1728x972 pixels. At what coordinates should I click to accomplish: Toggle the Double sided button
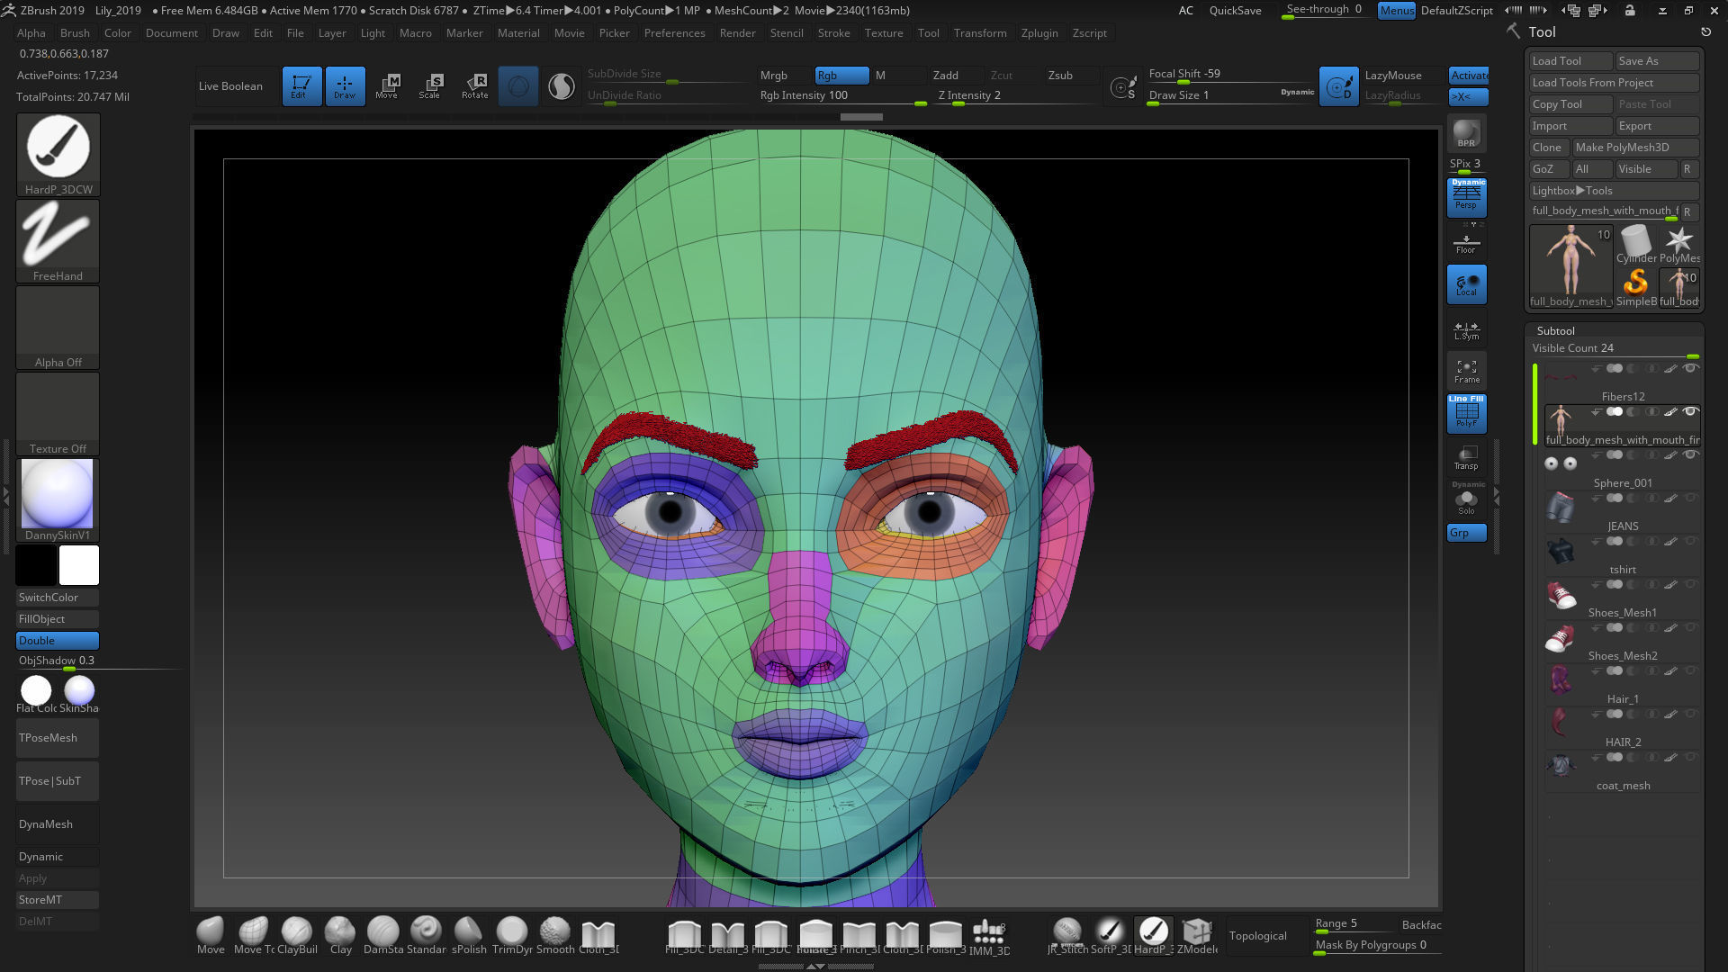(58, 641)
